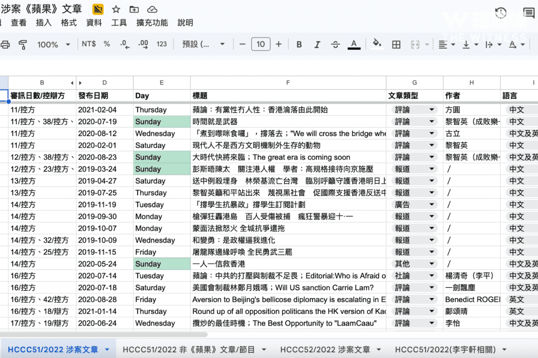The image size is (538, 358).
Task: Open the text color picker
Action: [x=354, y=45]
